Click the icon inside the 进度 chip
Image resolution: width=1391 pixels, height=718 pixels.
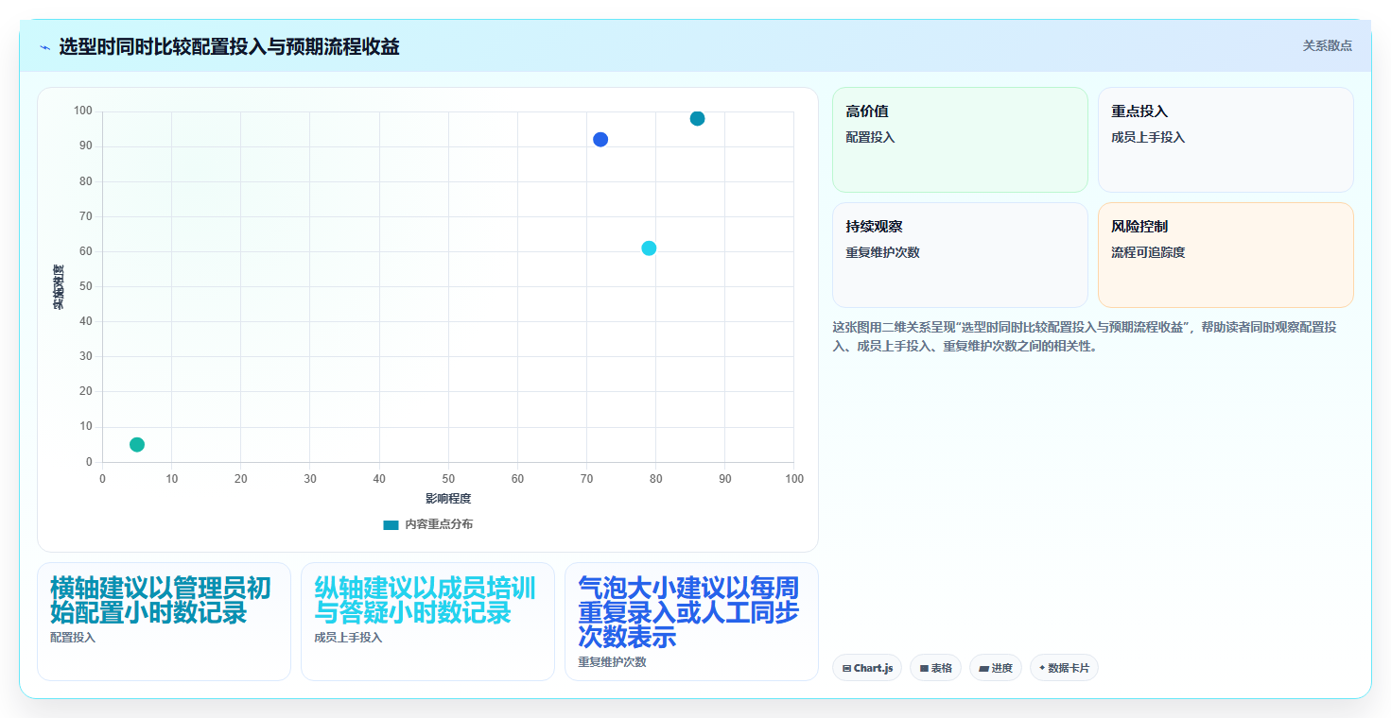[x=983, y=668]
